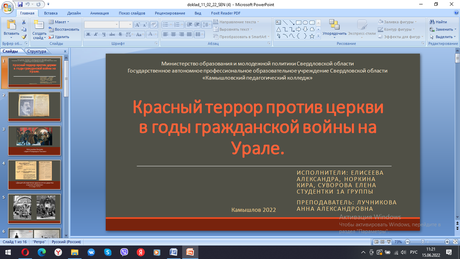Open the Вставка ribbon tab
460x259 pixels.
click(x=51, y=13)
